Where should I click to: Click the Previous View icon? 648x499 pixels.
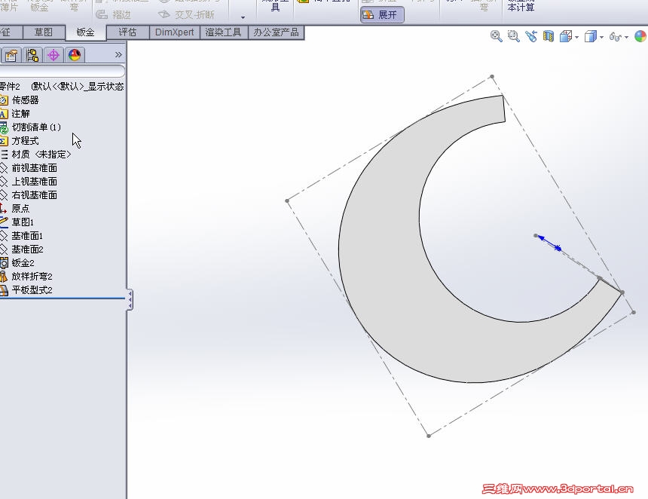click(x=531, y=36)
